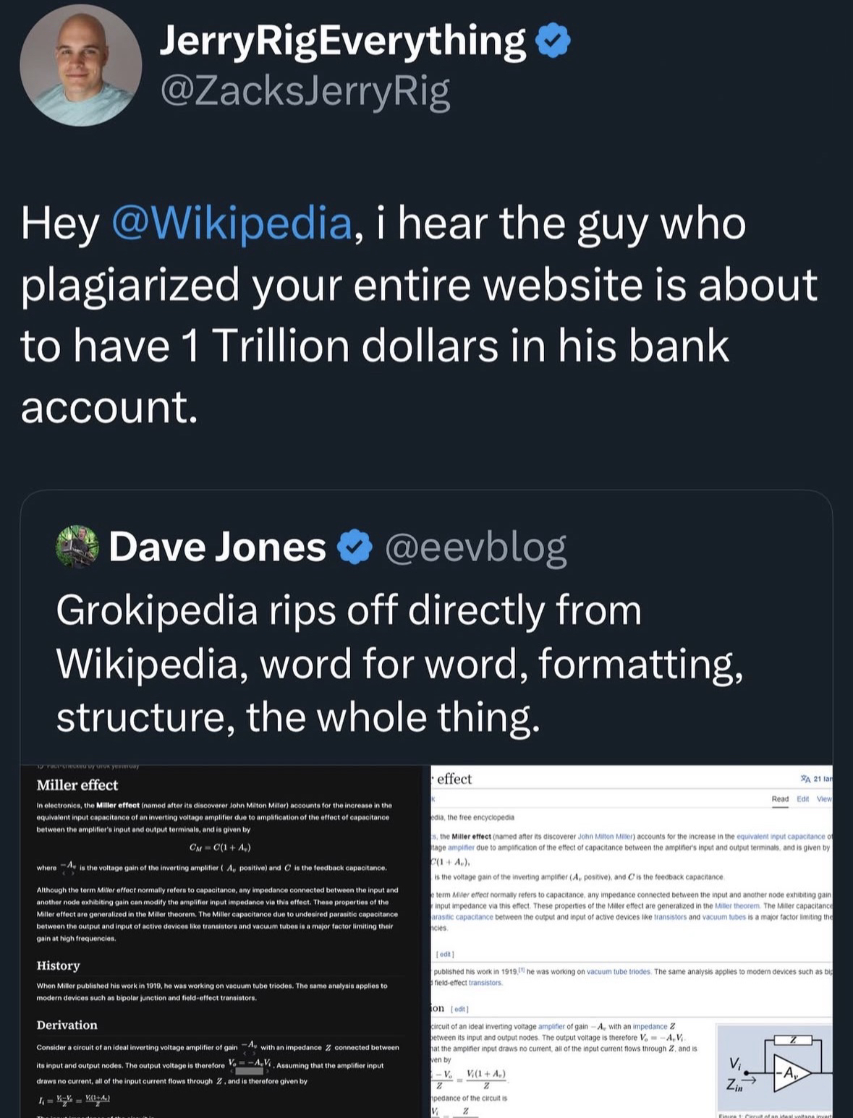Click the verified badge beside Dave Jones
The image size is (853, 1118).
pos(355,547)
